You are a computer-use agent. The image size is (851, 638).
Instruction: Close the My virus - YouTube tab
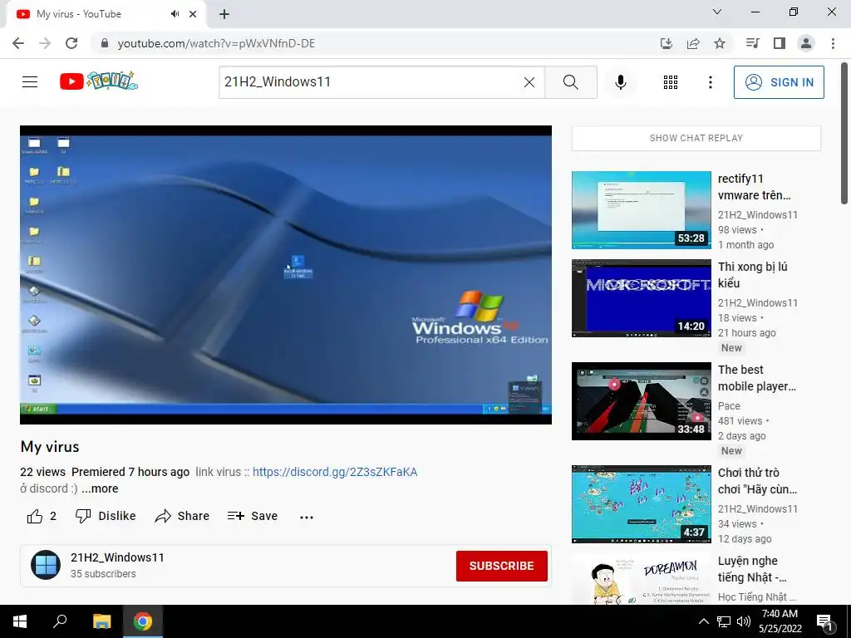point(193,14)
